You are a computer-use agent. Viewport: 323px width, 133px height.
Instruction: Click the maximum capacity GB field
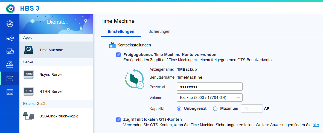coord(252,108)
